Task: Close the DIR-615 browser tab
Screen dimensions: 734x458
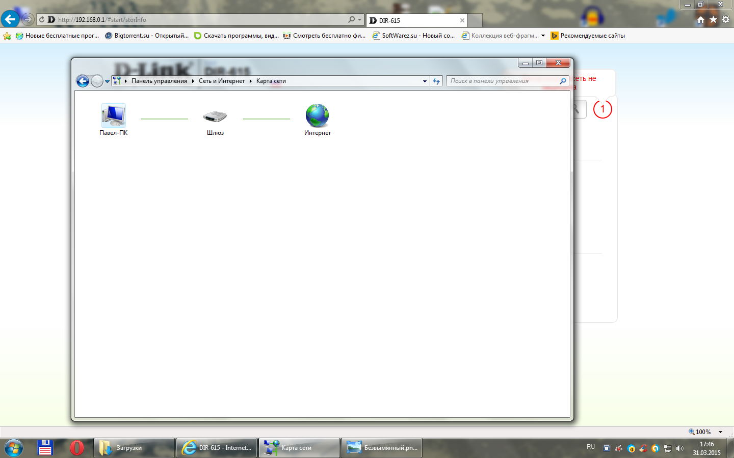Action: click(x=462, y=20)
